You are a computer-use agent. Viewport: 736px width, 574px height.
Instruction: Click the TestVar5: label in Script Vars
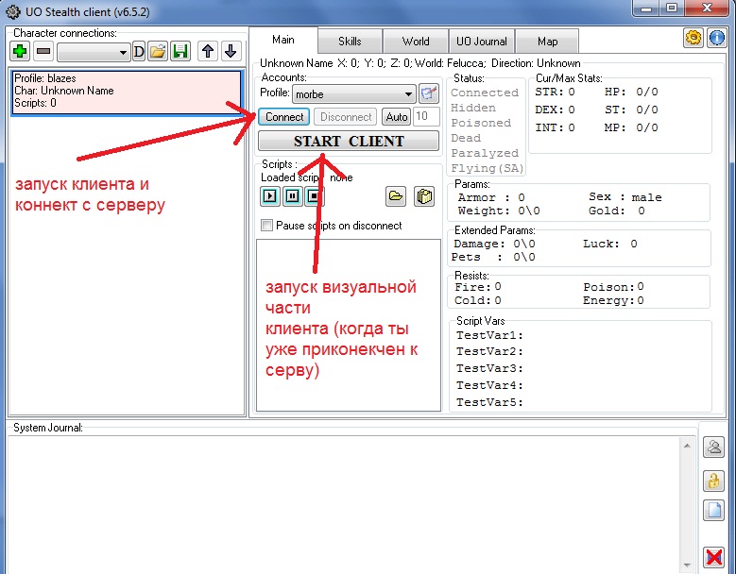tap(489, 402)
